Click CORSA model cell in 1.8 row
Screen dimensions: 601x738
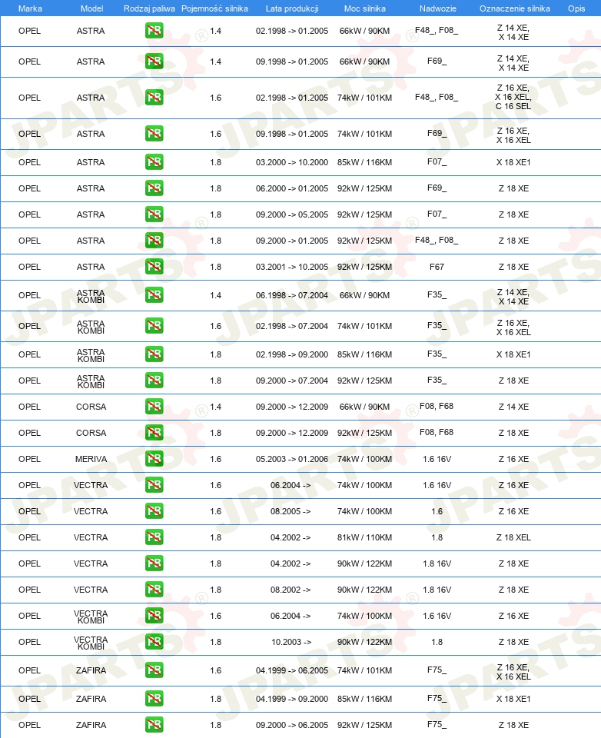91,433
